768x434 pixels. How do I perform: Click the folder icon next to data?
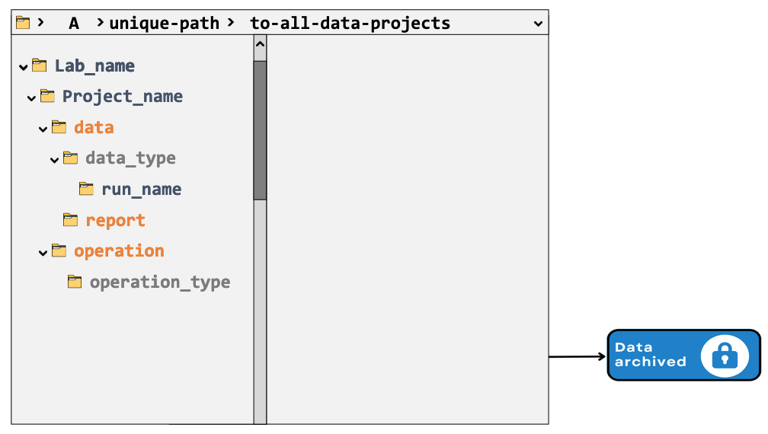point(59,127)
